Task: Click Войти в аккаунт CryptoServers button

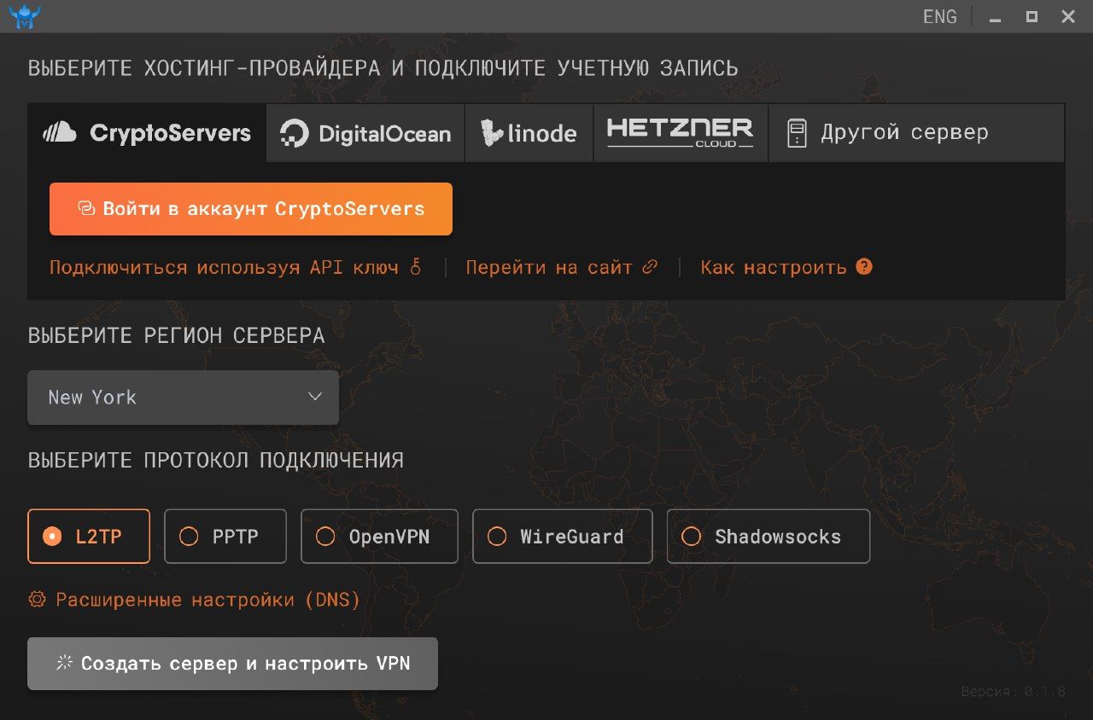Action: click(251, 209)
